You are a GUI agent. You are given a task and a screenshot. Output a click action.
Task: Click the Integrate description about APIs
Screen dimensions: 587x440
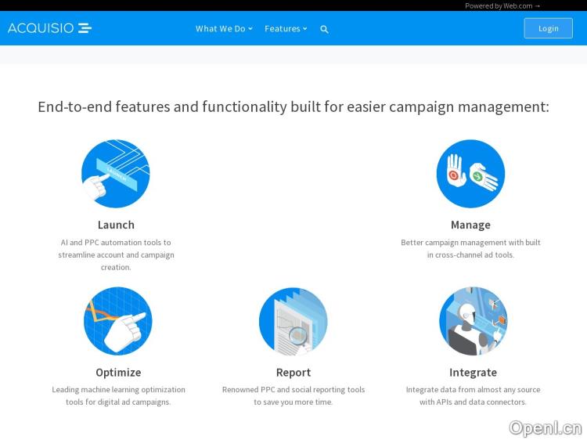[473, 395]
